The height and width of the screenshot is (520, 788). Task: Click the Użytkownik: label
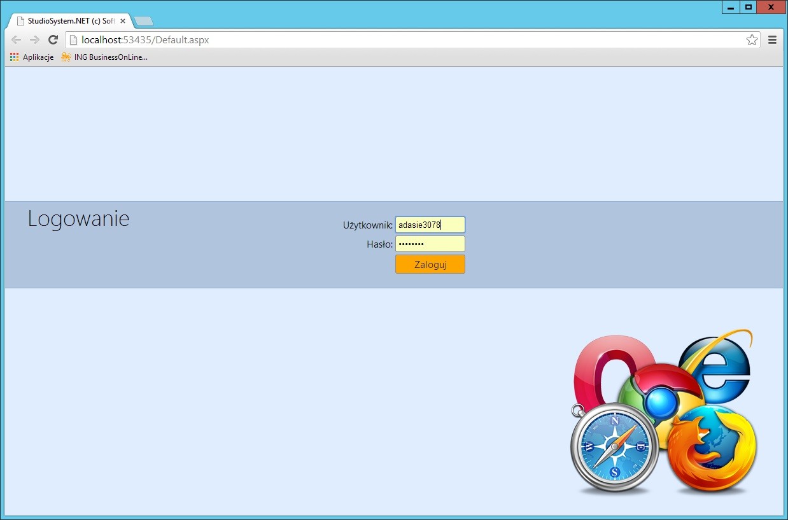click(368, 225)
